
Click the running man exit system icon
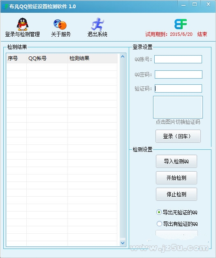98,24
